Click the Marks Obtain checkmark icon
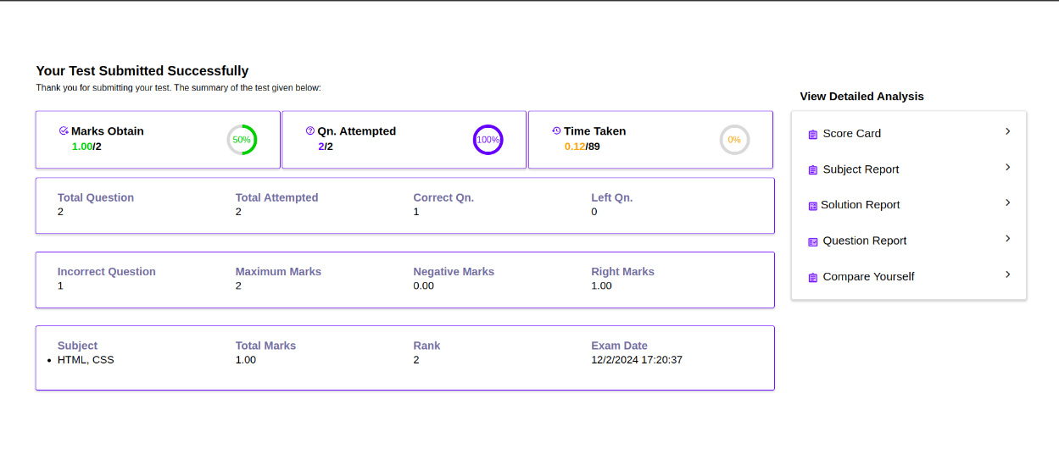This screenshot has width=1059, height=460. 64,131
